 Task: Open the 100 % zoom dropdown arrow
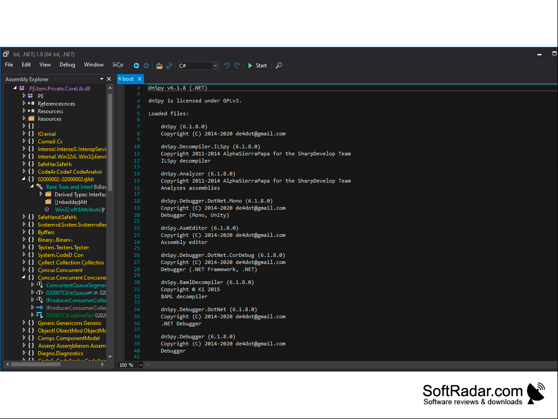[140, 365]
